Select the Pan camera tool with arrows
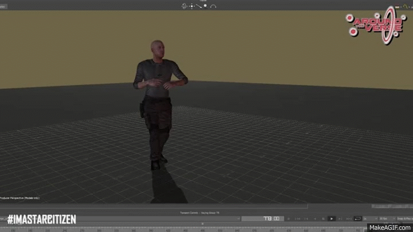This screenshot has height=232, width=413. (192, 6)
